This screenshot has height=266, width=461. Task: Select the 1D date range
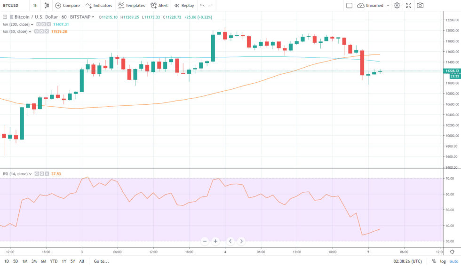click(x=7, y=261)
